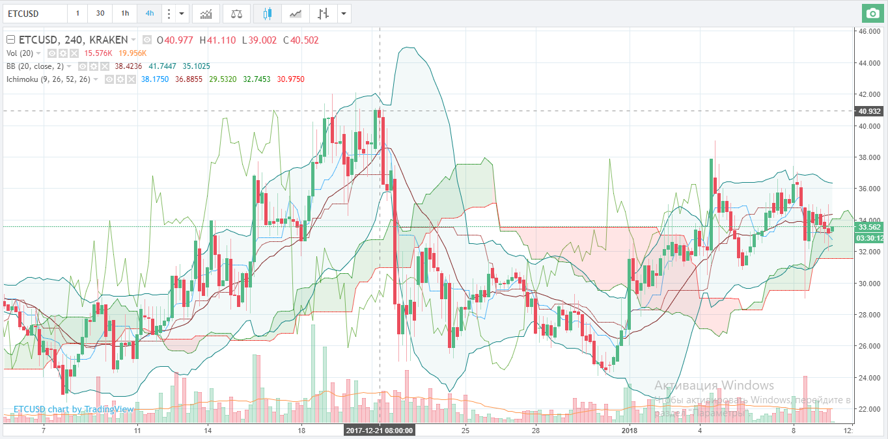Open settings gear for Vol (20) indicator
Image resolution: width=888 pixels, height=439 pixels.
[x=64, y=53]
